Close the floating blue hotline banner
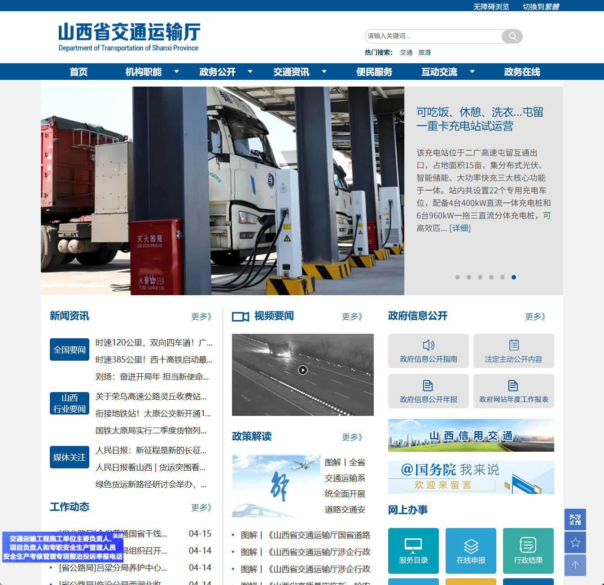604x585 pixels. [118, 536]
